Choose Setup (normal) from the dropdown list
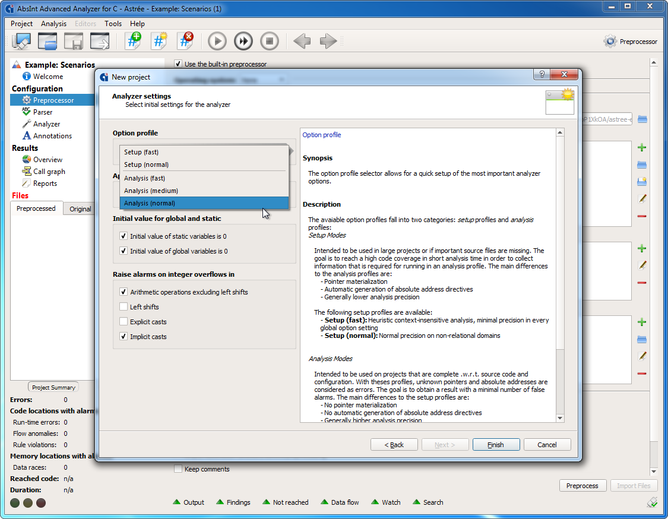668x519 pixels. point(204,164)
